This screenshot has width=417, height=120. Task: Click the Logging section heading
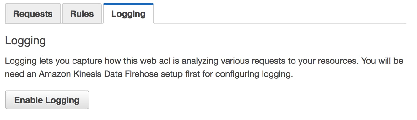pyautogui.click(x=25, y=41)
